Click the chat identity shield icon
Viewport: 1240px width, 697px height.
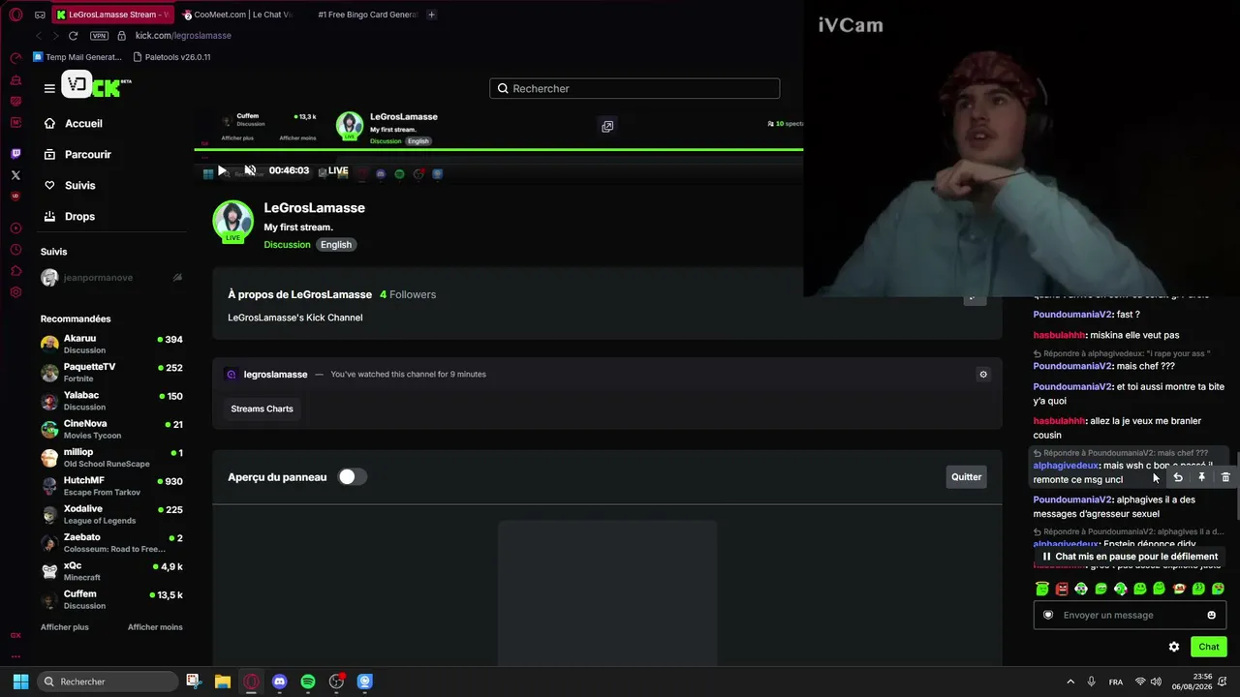[x=1048, y=615]
